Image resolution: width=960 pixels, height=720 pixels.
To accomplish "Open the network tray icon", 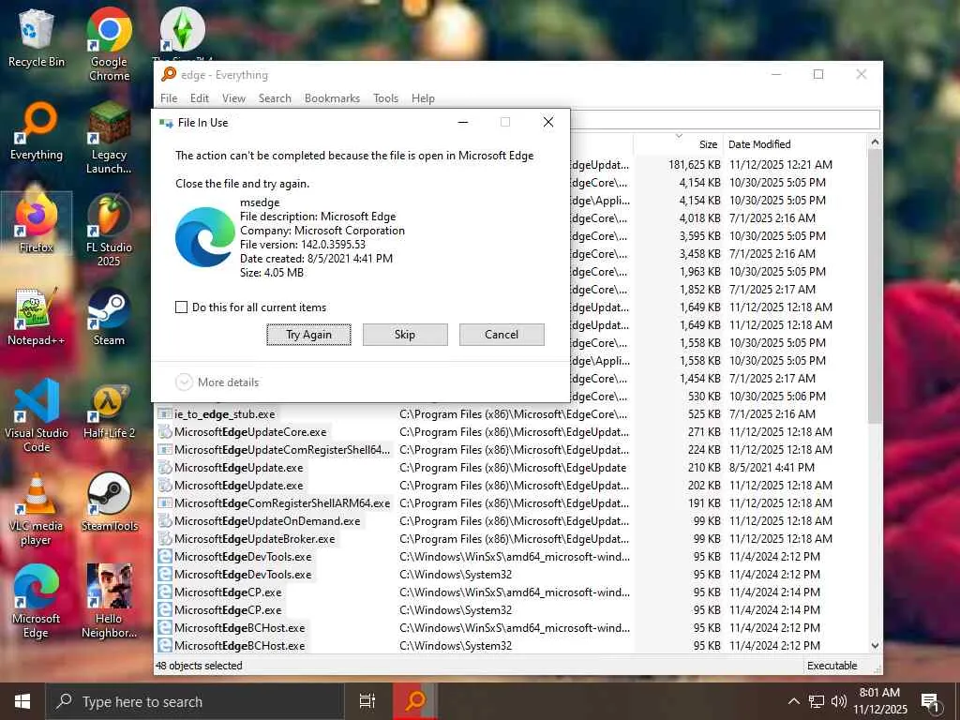I will point(817,701).
